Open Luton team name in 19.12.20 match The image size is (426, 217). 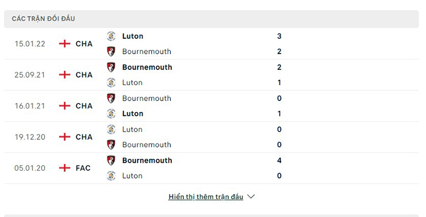click(132, 129)
